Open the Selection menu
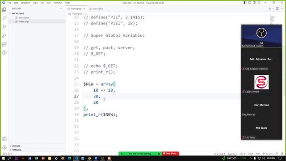 [x=25, y=3]
